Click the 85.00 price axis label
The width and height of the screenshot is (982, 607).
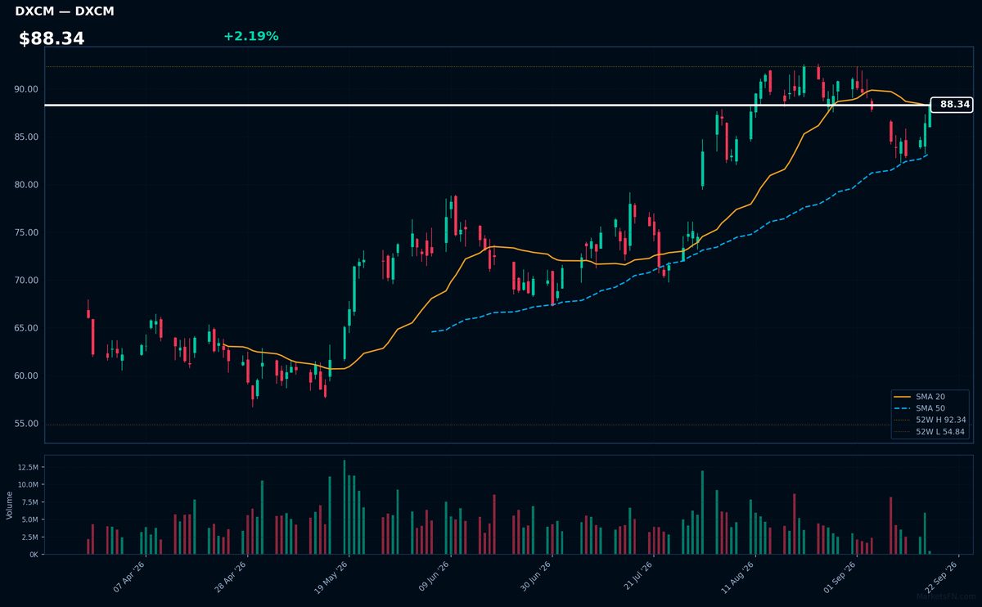[x=25, y=137]
